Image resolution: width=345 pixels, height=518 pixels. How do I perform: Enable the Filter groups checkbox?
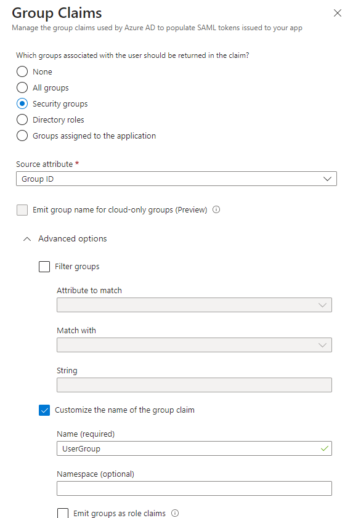coord(44,267)
